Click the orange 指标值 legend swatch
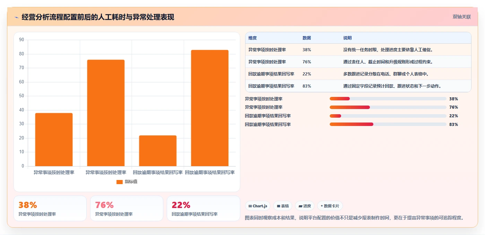Image resolution: width=485 pixels, height=235 pixels. [x=119, y=182]
